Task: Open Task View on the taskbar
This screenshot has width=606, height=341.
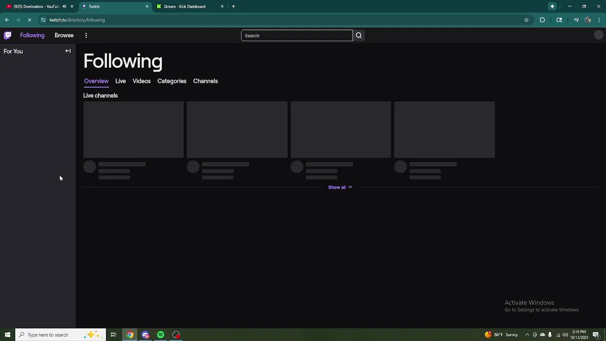Action: [x=114, y=335]
